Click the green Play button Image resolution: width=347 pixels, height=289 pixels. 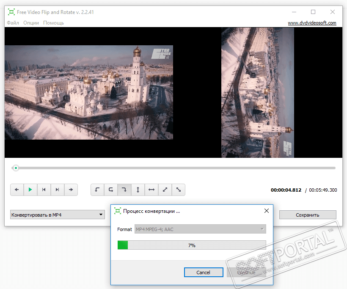coord(30,190)
